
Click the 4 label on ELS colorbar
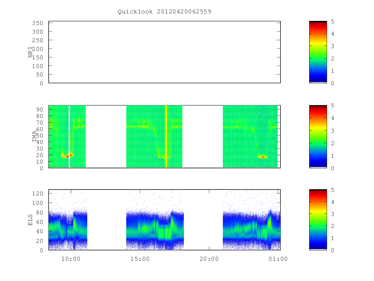(333, 202)
